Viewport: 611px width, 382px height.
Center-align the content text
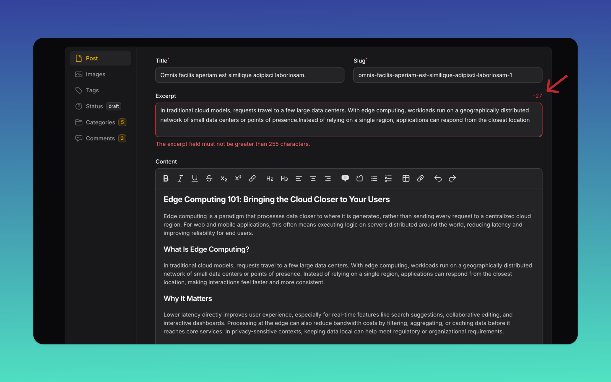(313, 178)
